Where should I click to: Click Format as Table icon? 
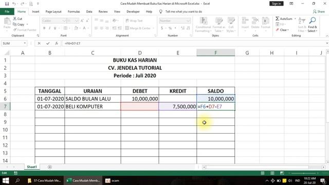(x=218, y=21)
